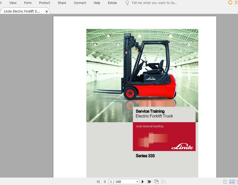Close the Linde Electric Forklift document tab
This screenshot has width=238, height=185.
(x=47, y=12)
